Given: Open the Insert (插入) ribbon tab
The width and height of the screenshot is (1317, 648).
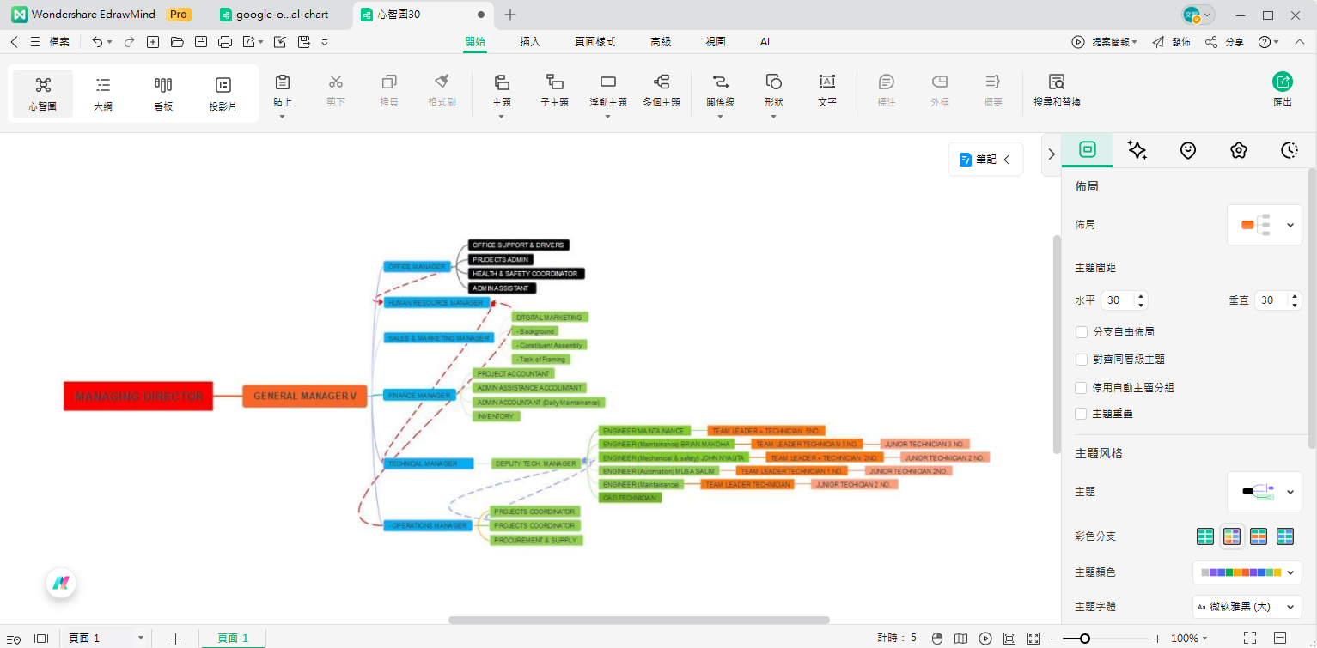Looking at the screenshot, I should 530,41.
